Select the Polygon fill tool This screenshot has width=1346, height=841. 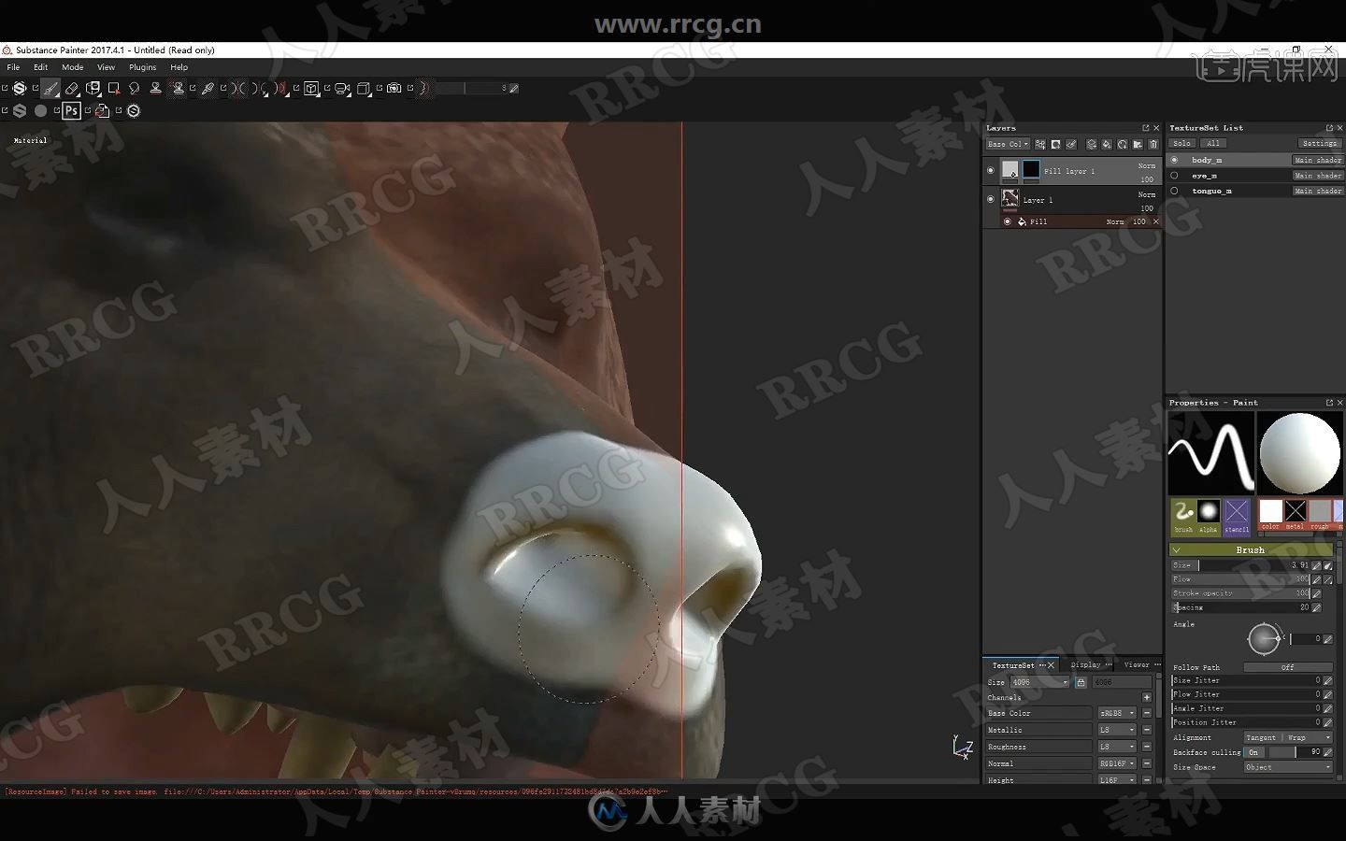[x=114, y=88]
